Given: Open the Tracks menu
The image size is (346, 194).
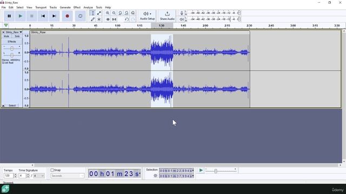Looking at the screenshot, I should (x=53, y=7).
